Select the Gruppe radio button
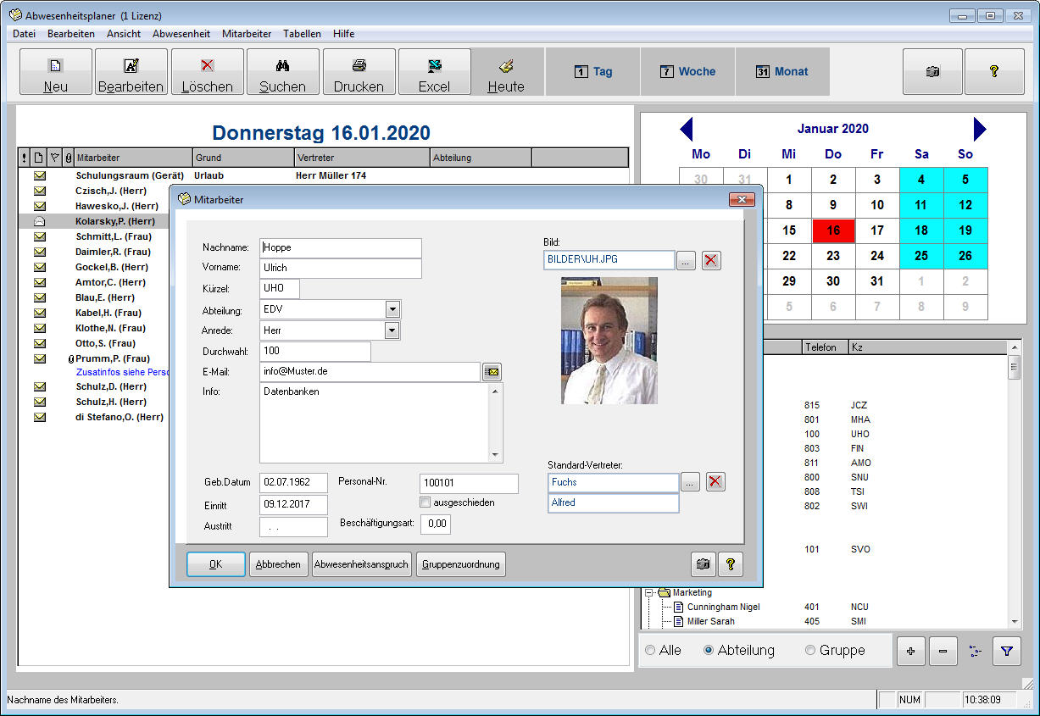 coord(810,651)
